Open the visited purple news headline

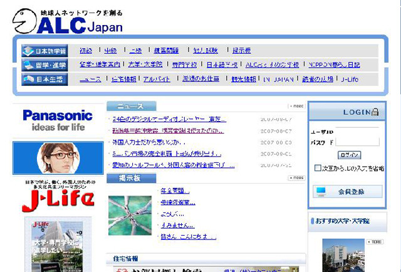click(168, 131)
